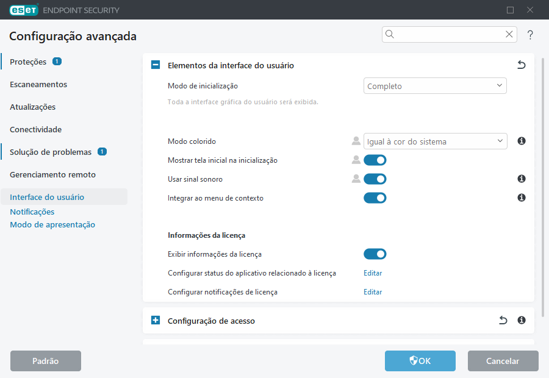Click the user override icon beside Mostrar tela inicial
This screenshot has height=378, width=549.
(356, 160)
